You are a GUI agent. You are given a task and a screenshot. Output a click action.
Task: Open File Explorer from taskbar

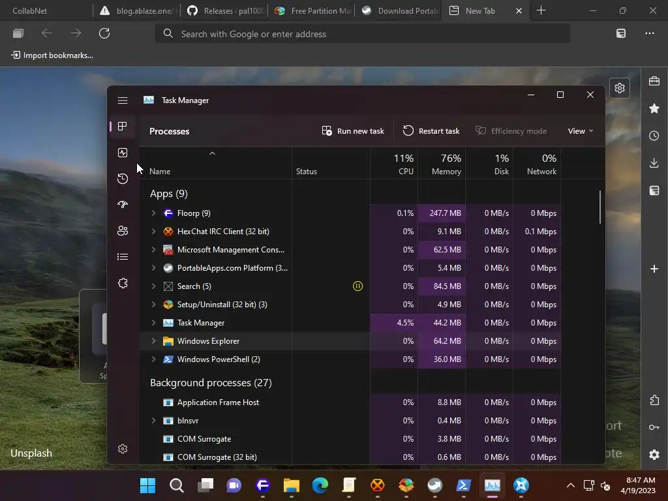point(292,485)
